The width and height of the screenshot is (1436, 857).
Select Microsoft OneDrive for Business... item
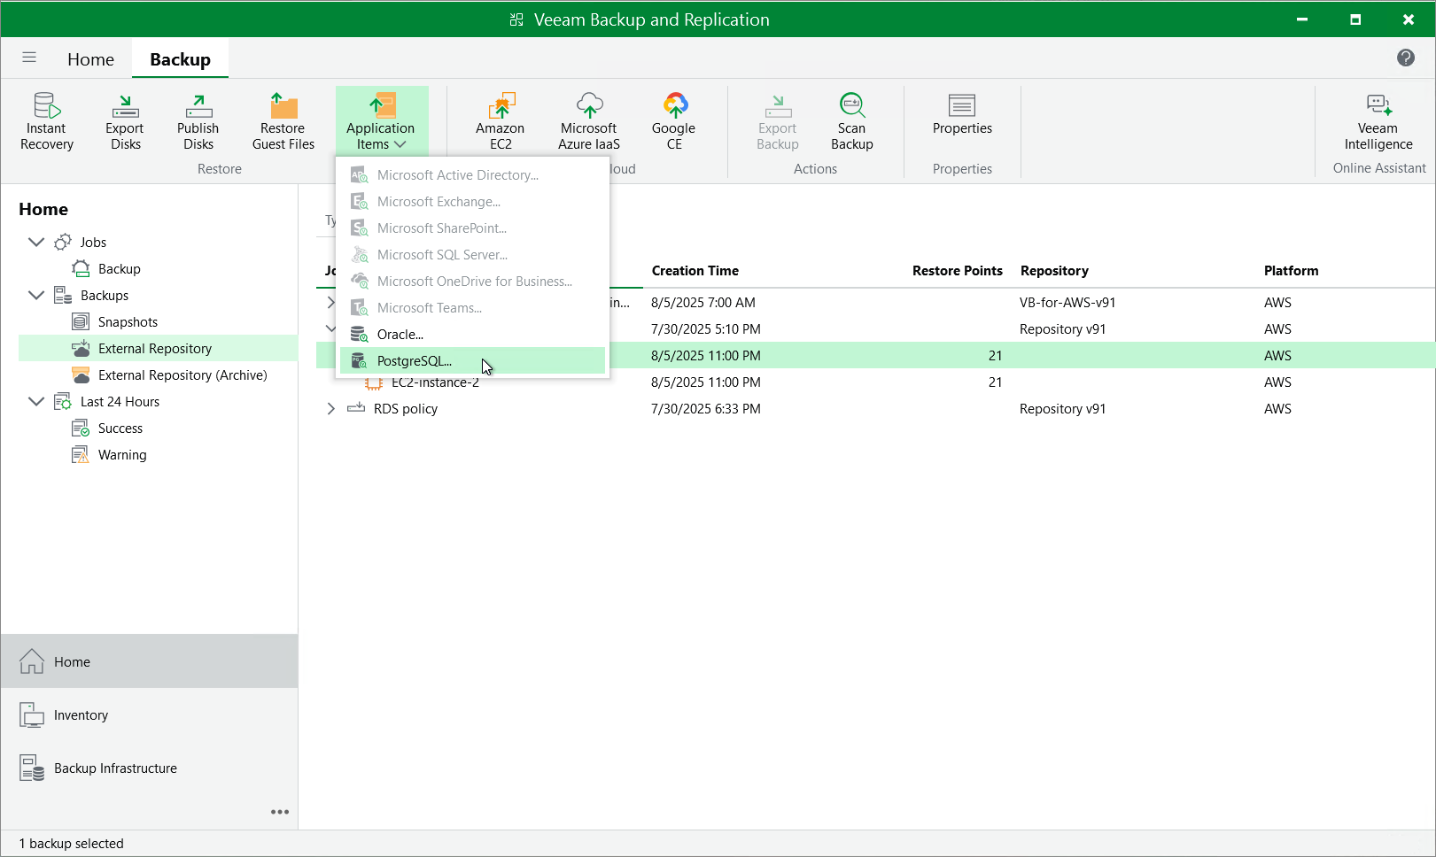pos(473,281)
